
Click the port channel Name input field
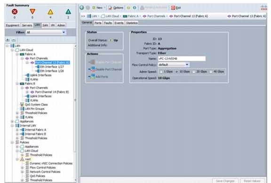pyautogui.click(x=182, y=59)
